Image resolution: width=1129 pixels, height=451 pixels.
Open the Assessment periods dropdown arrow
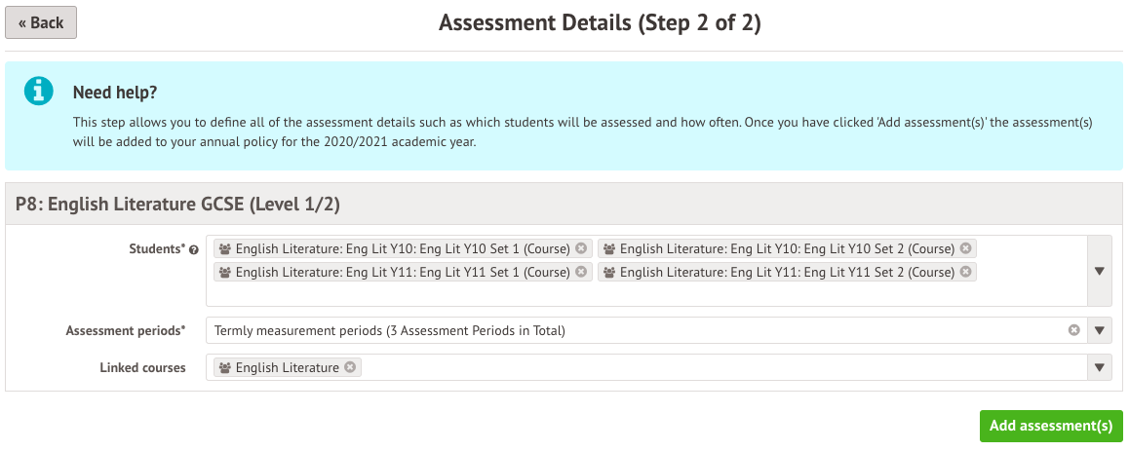(x=1100, y=331)
